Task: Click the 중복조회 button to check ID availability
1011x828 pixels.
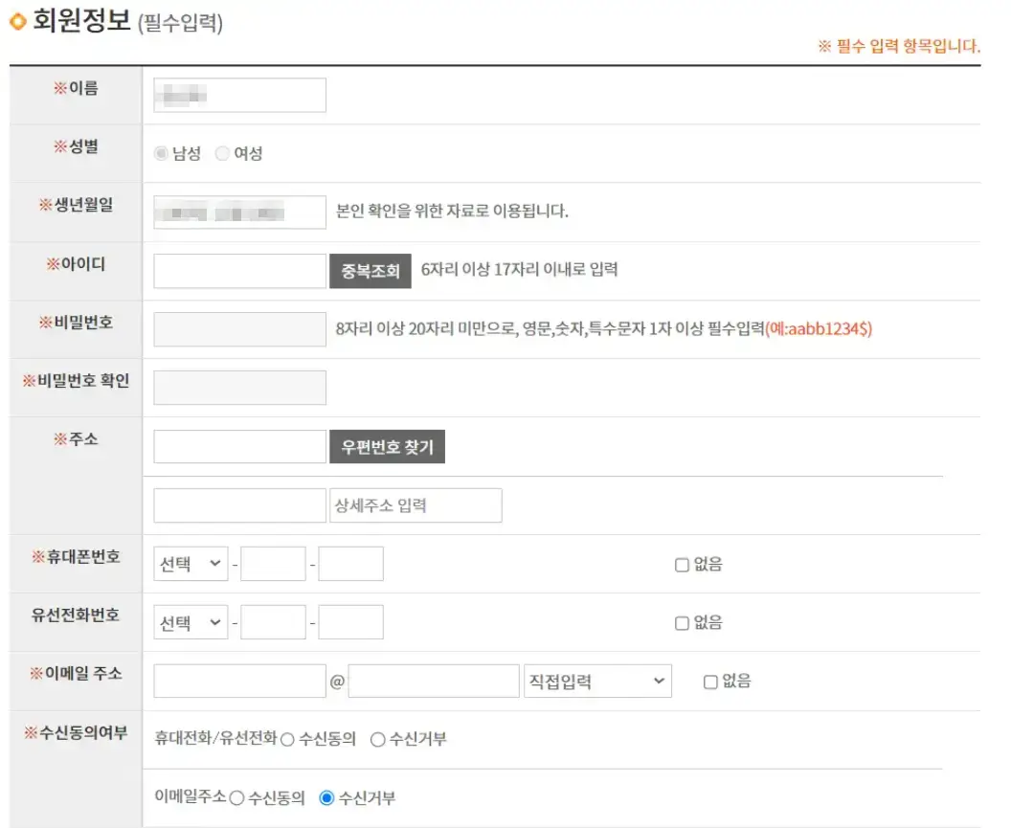Action: coord(369,269)
